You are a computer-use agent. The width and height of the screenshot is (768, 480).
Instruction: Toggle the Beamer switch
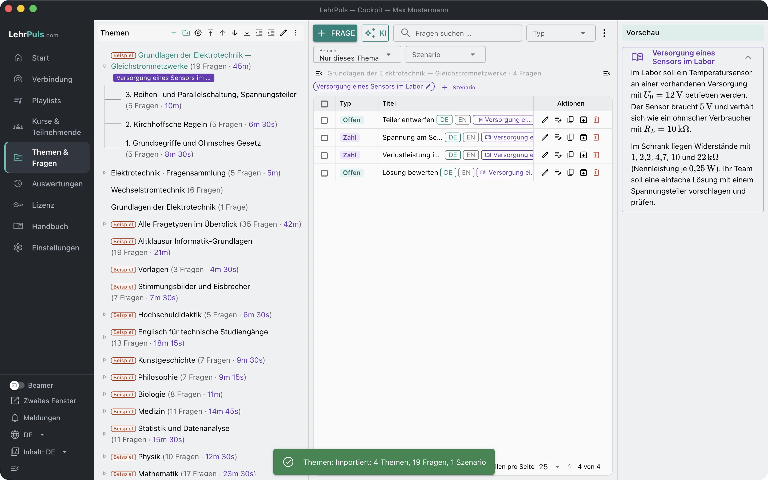(17, 385)
